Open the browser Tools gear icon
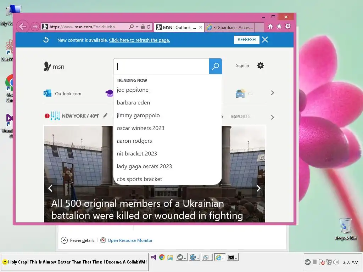Viewport: 363px width, 272px height. tap(288, 26)
